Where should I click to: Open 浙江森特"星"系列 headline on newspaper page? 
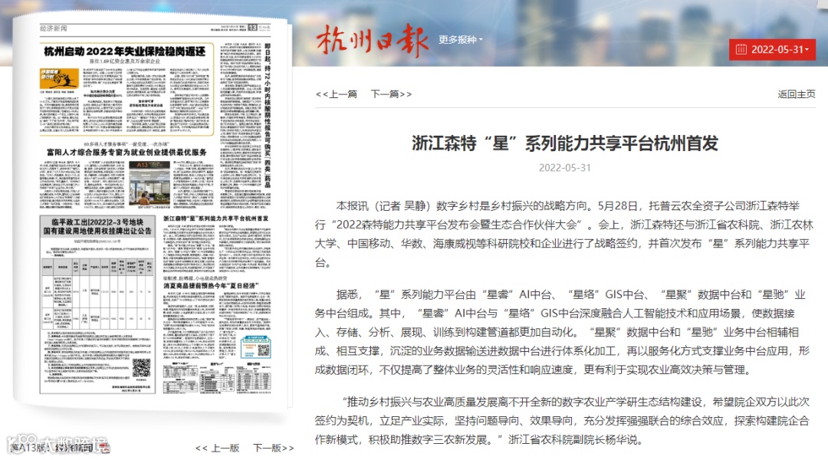[215, 219]
